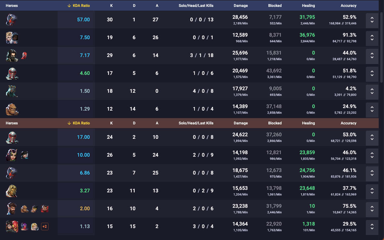Select the 0 / 2 / 9 kills cell
Viewport: 384px width, 240px height.
coord(203,191)
